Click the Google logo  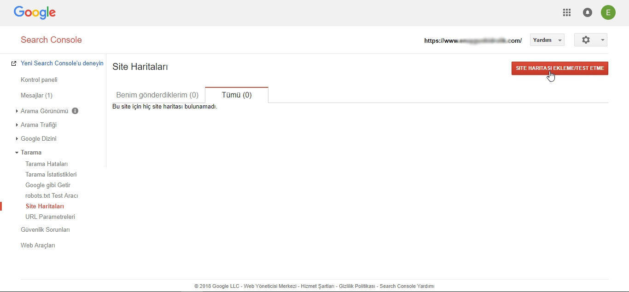[35, 12]
